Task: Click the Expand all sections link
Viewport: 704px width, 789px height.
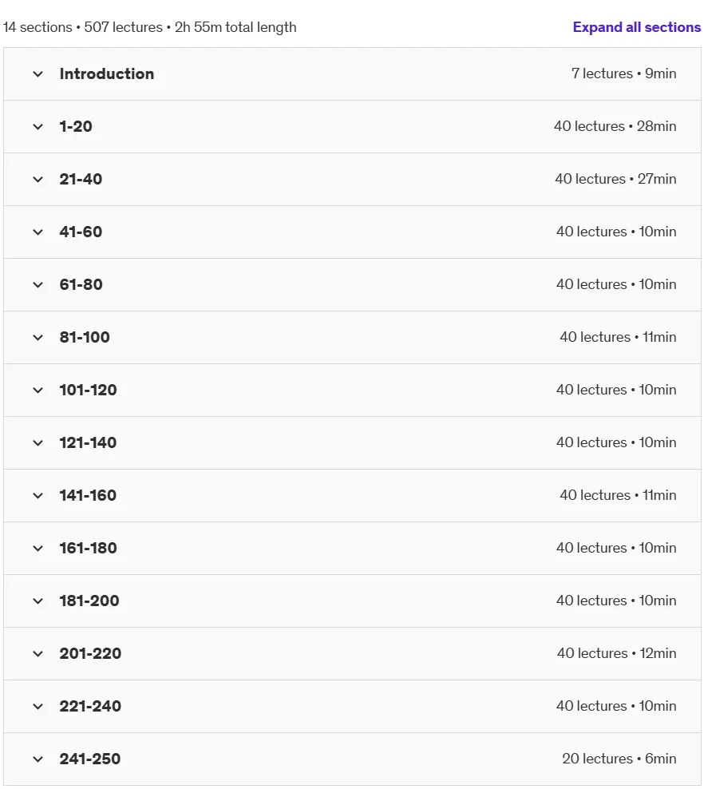Action: coord(637,27)
